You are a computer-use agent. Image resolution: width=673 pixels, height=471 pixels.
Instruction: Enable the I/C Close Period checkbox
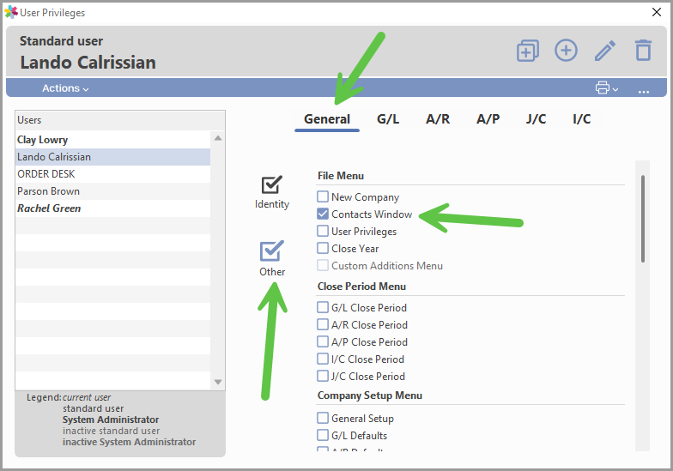323,359
